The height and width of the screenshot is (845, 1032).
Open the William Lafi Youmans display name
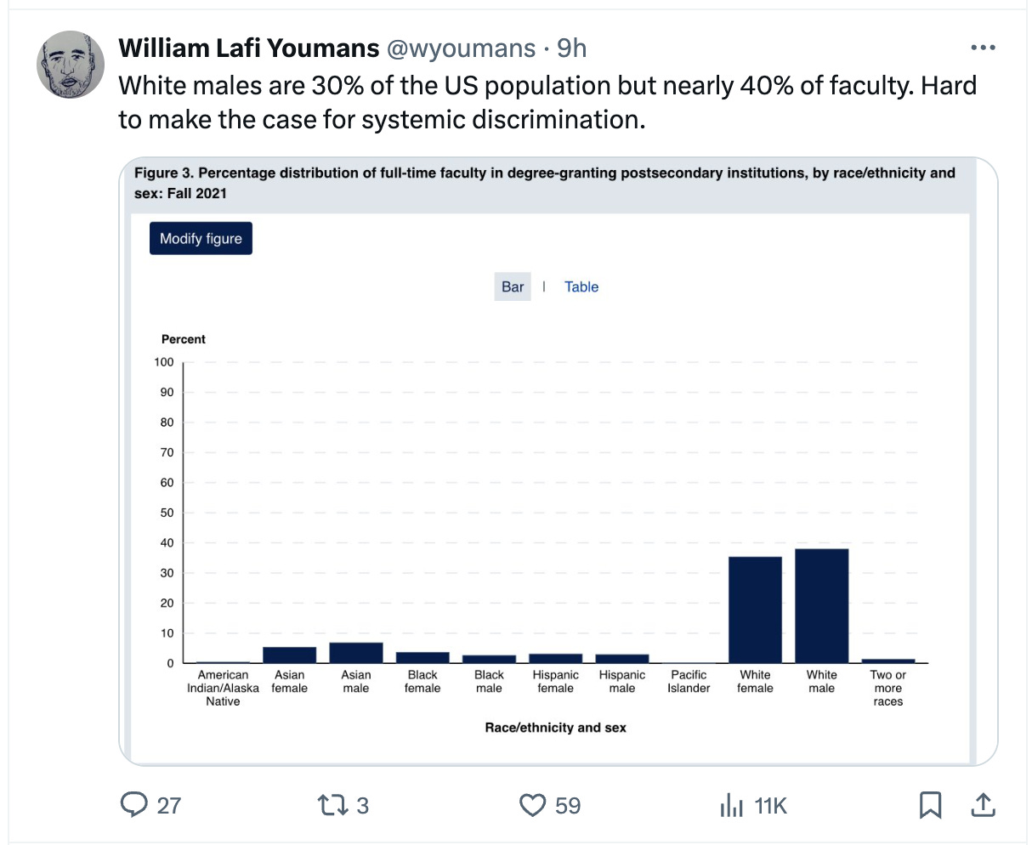(x=248, y=48)
